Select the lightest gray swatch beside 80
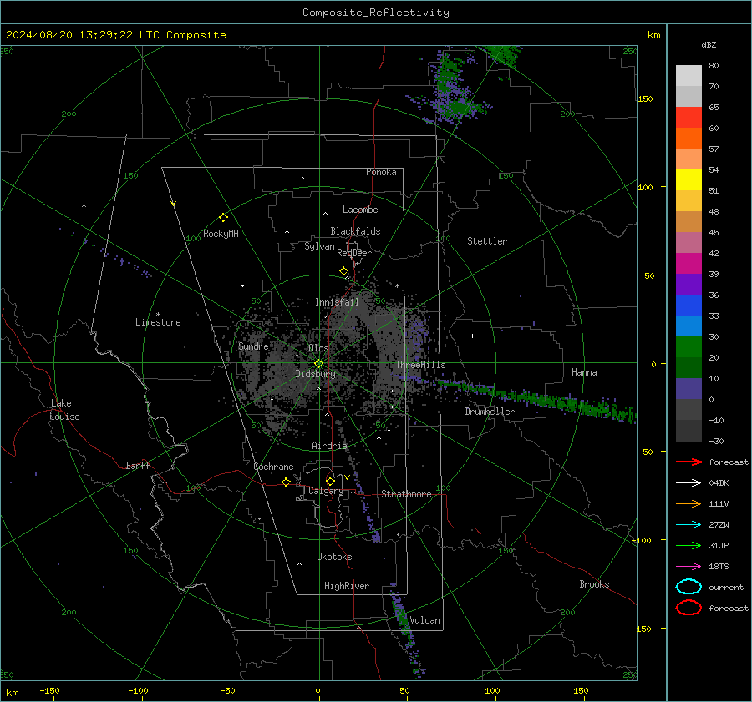The image size is (752, 702). 688,76
